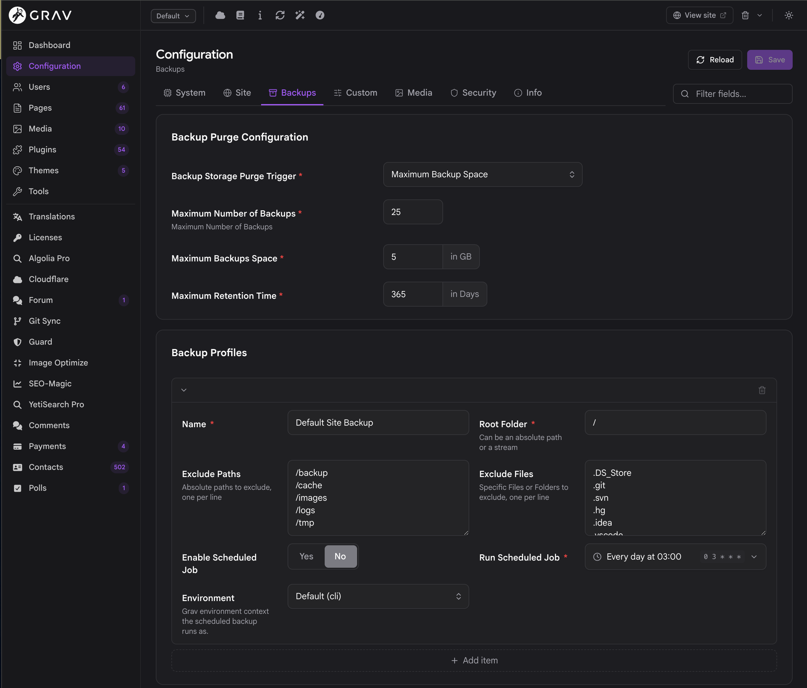The height and width of the screenshot is (688, 807).
Task: Open the Backup Storage Purge Trigger dropdown
Action: [x=483, y=174]
